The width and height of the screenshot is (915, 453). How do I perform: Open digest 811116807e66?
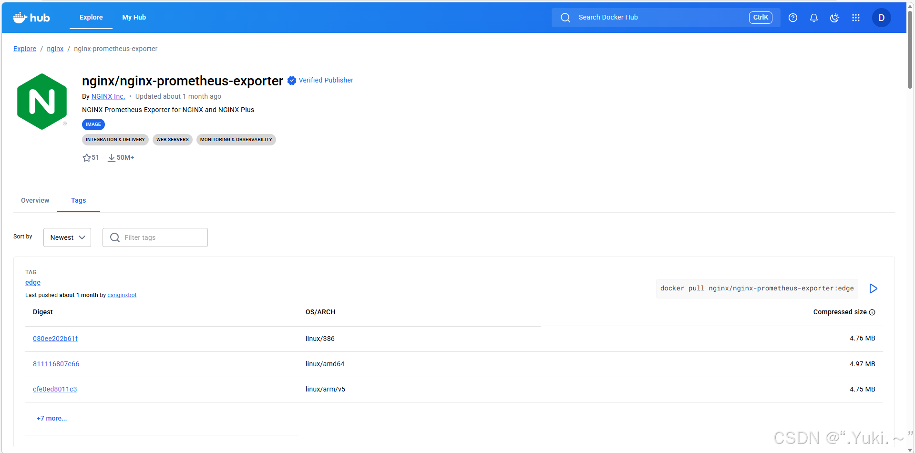[x=56, y=364]
